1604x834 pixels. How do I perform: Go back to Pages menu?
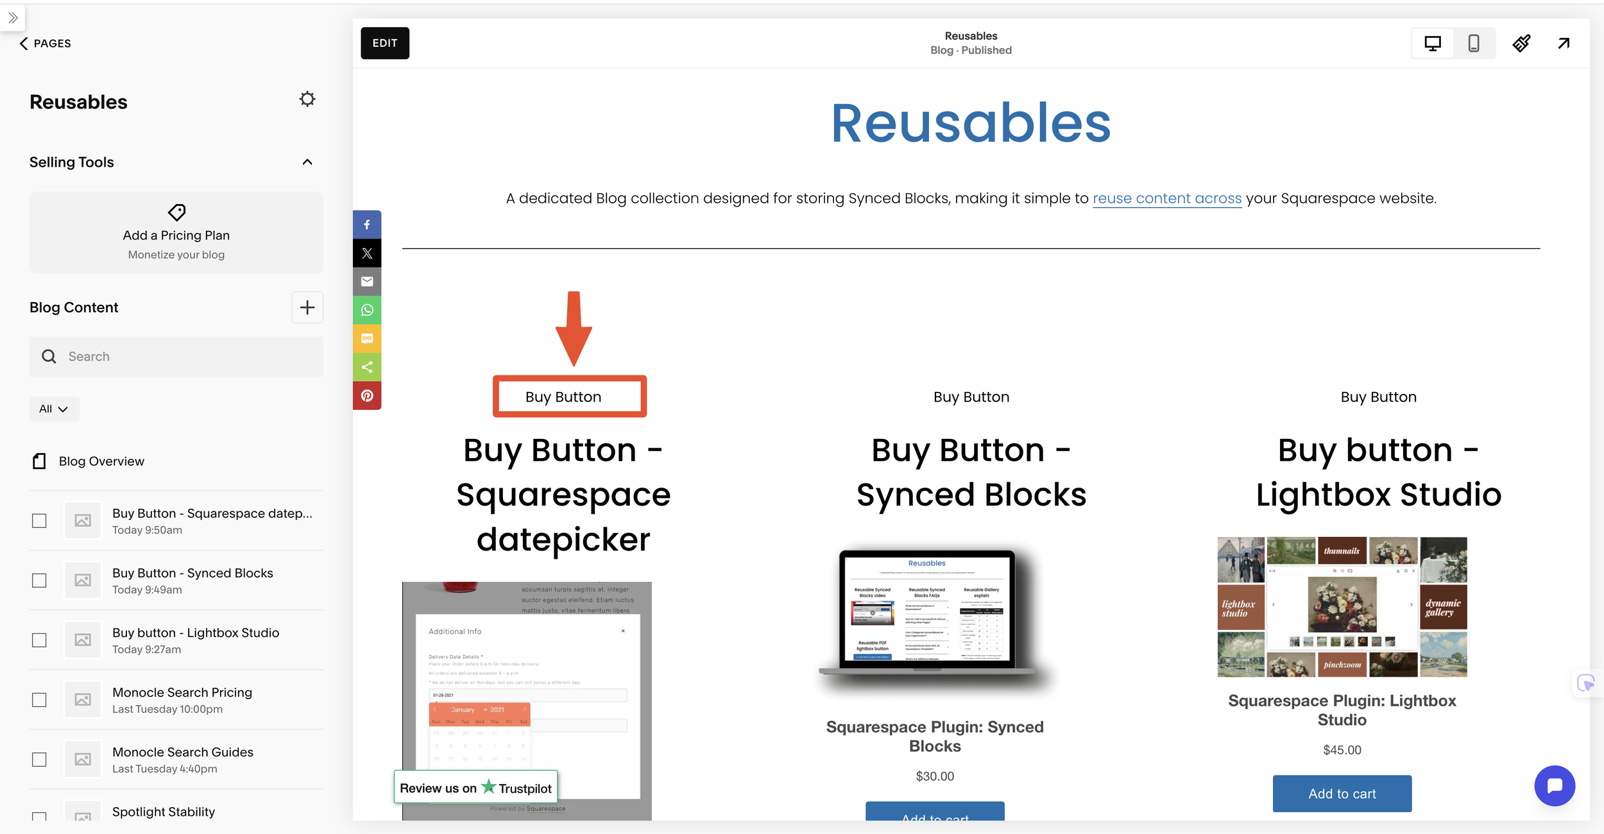click(45, 43)
